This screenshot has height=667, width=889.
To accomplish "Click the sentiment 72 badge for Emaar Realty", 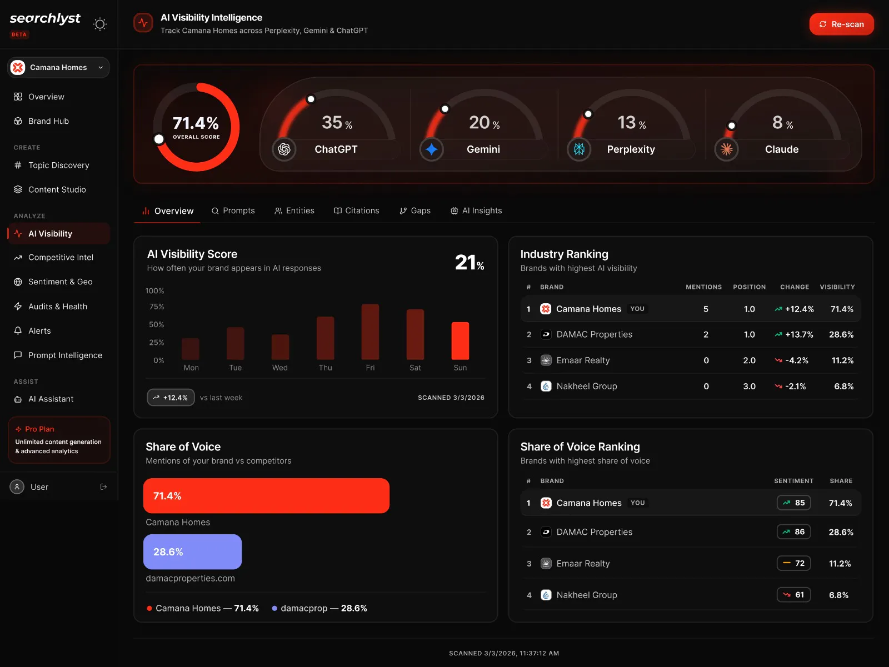I will point(793,563).
